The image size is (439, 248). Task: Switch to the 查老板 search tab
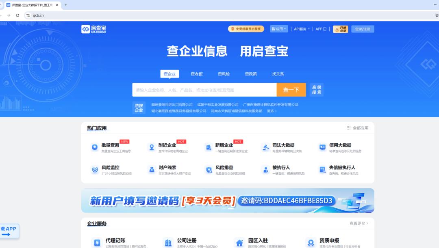pos(197,74)
